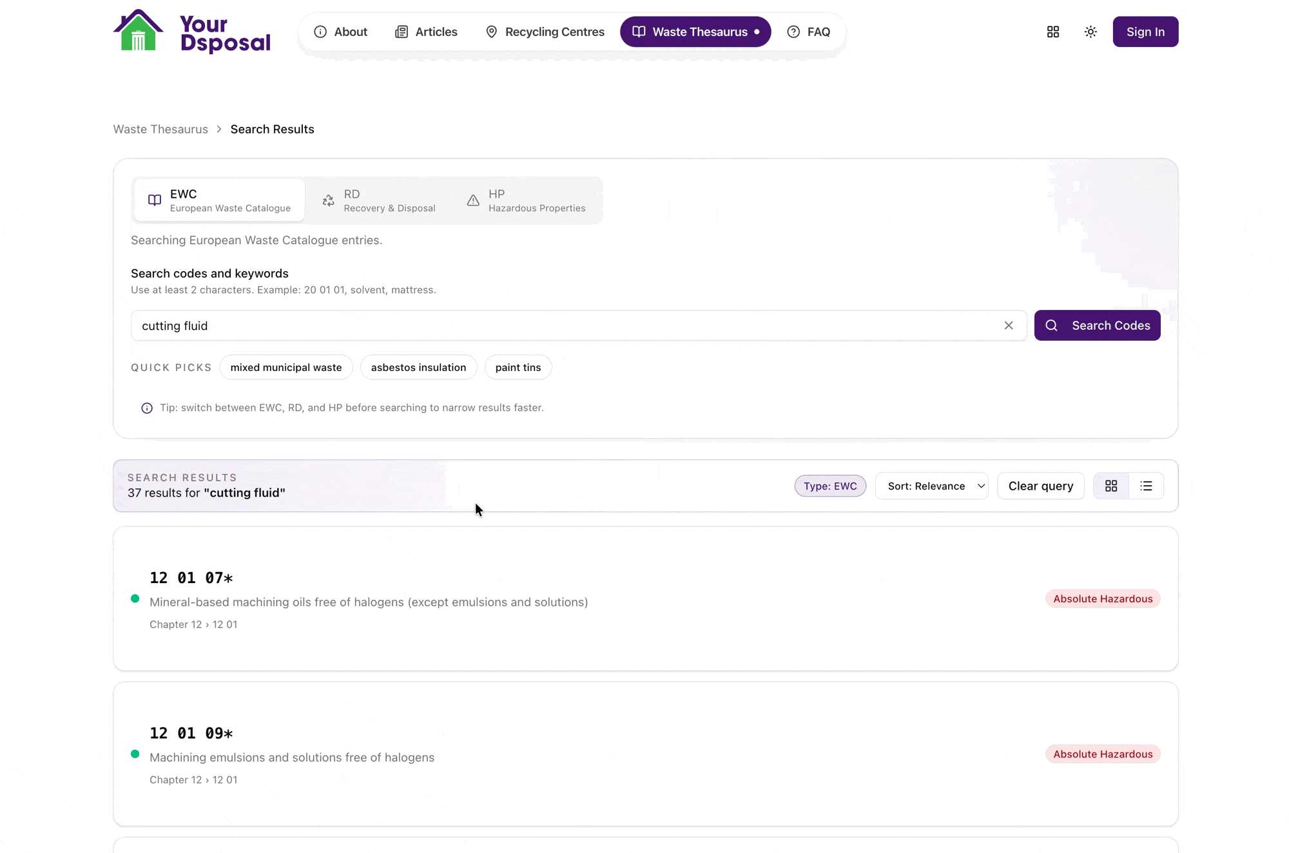The height and width of the screenshot is (853, 1289).
Task: Switch to HP Hazardous Properties tab
Action: tap(526, 200)
